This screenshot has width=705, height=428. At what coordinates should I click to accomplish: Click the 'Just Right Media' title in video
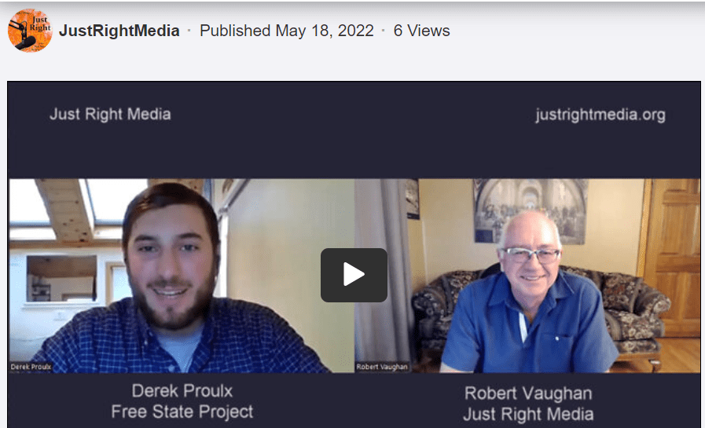pos(110,114)
